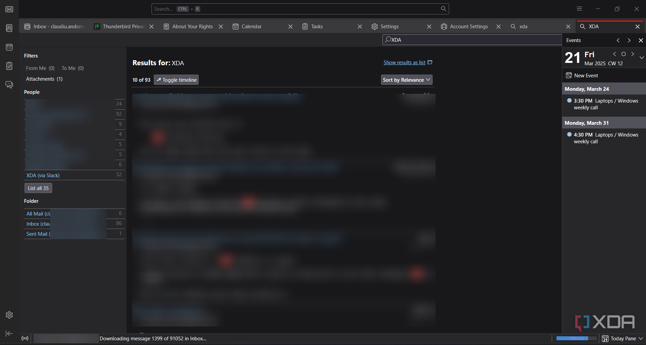Filter by Inbox folder link
Viewport: 646px width, 345px height.
coord(38,224)
